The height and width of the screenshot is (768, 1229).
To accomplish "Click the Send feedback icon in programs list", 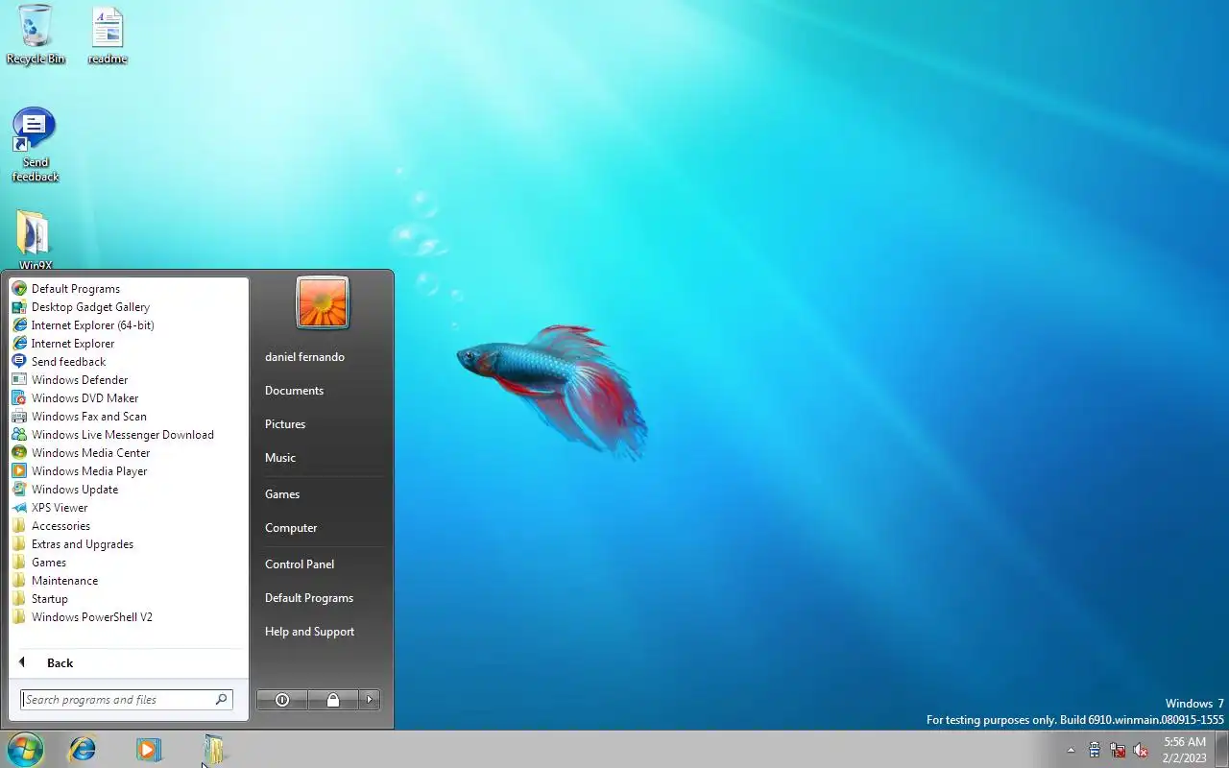I will (19, 362).
